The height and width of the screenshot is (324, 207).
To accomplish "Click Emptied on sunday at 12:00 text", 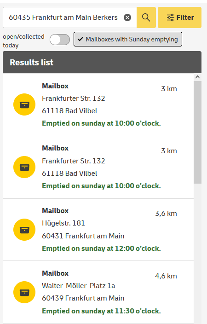I will tap(102, 249).
